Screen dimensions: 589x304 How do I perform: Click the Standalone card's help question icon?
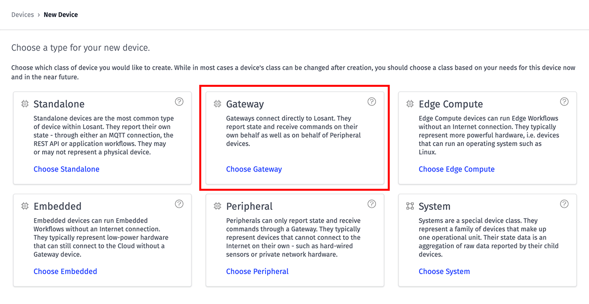pyautogui.click(x=179, y=101)
